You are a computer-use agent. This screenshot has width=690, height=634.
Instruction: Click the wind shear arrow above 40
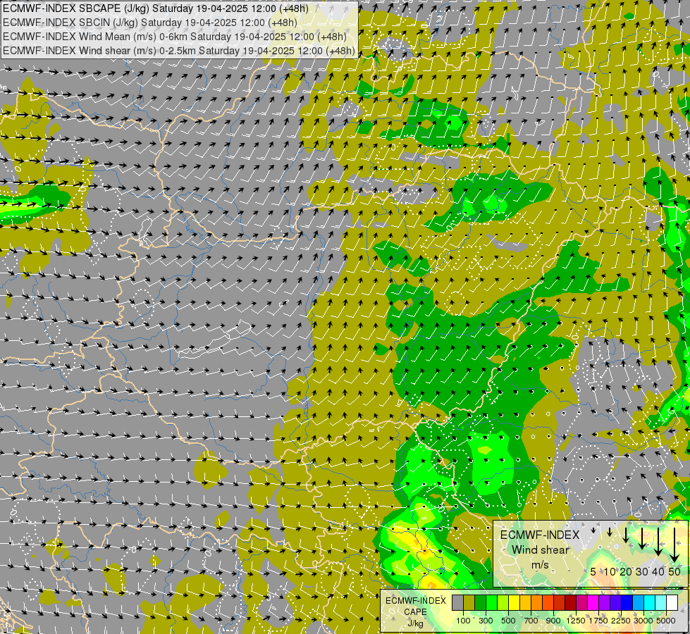(658, 542)
